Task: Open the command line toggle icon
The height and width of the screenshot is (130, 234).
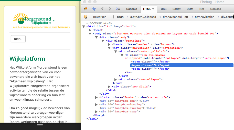Action: (118, 9)
